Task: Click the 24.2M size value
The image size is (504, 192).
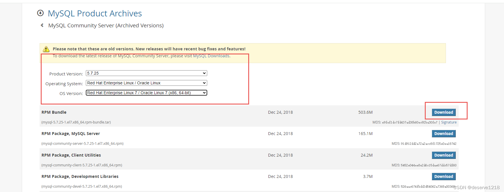Action: (x=366, y=155)
